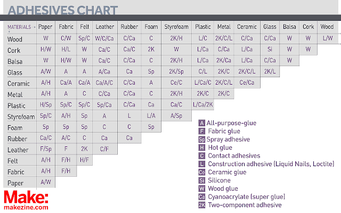This screenshot has width=341, height=213.
Task: Click the MATERIALS header arrow
Action: [35, 27]
